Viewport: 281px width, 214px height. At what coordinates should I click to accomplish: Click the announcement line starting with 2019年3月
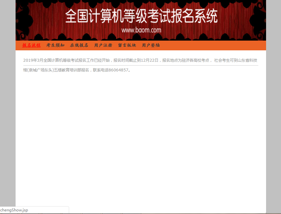click(x=140, y=60)
